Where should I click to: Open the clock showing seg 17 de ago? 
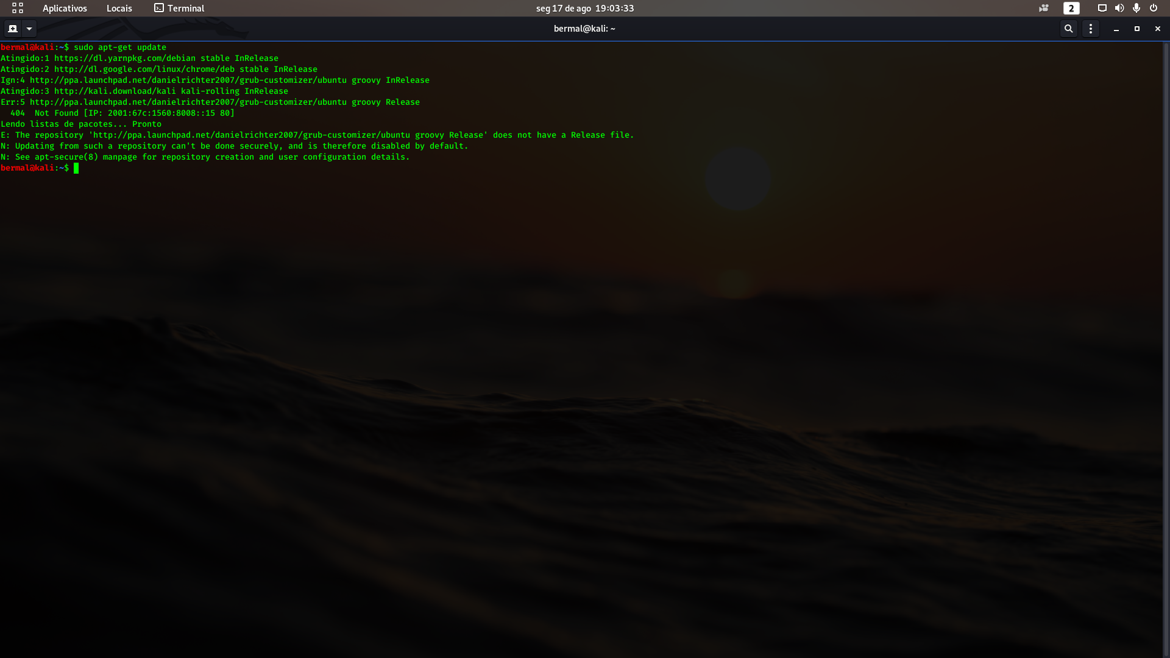pyautogui.click(x=585, y=9)
